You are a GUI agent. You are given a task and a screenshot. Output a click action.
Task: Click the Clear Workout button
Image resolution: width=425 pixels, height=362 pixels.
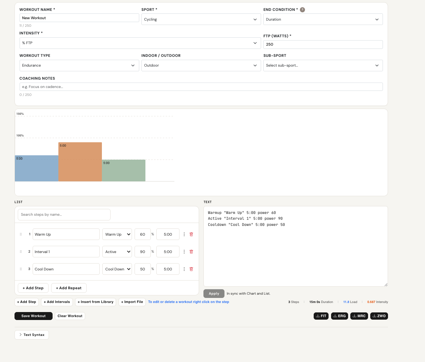(70, 316)
